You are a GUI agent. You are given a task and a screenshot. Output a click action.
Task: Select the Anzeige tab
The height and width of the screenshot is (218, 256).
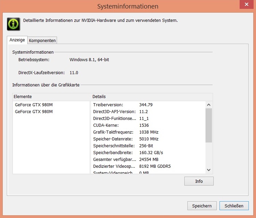click(17, 40)
